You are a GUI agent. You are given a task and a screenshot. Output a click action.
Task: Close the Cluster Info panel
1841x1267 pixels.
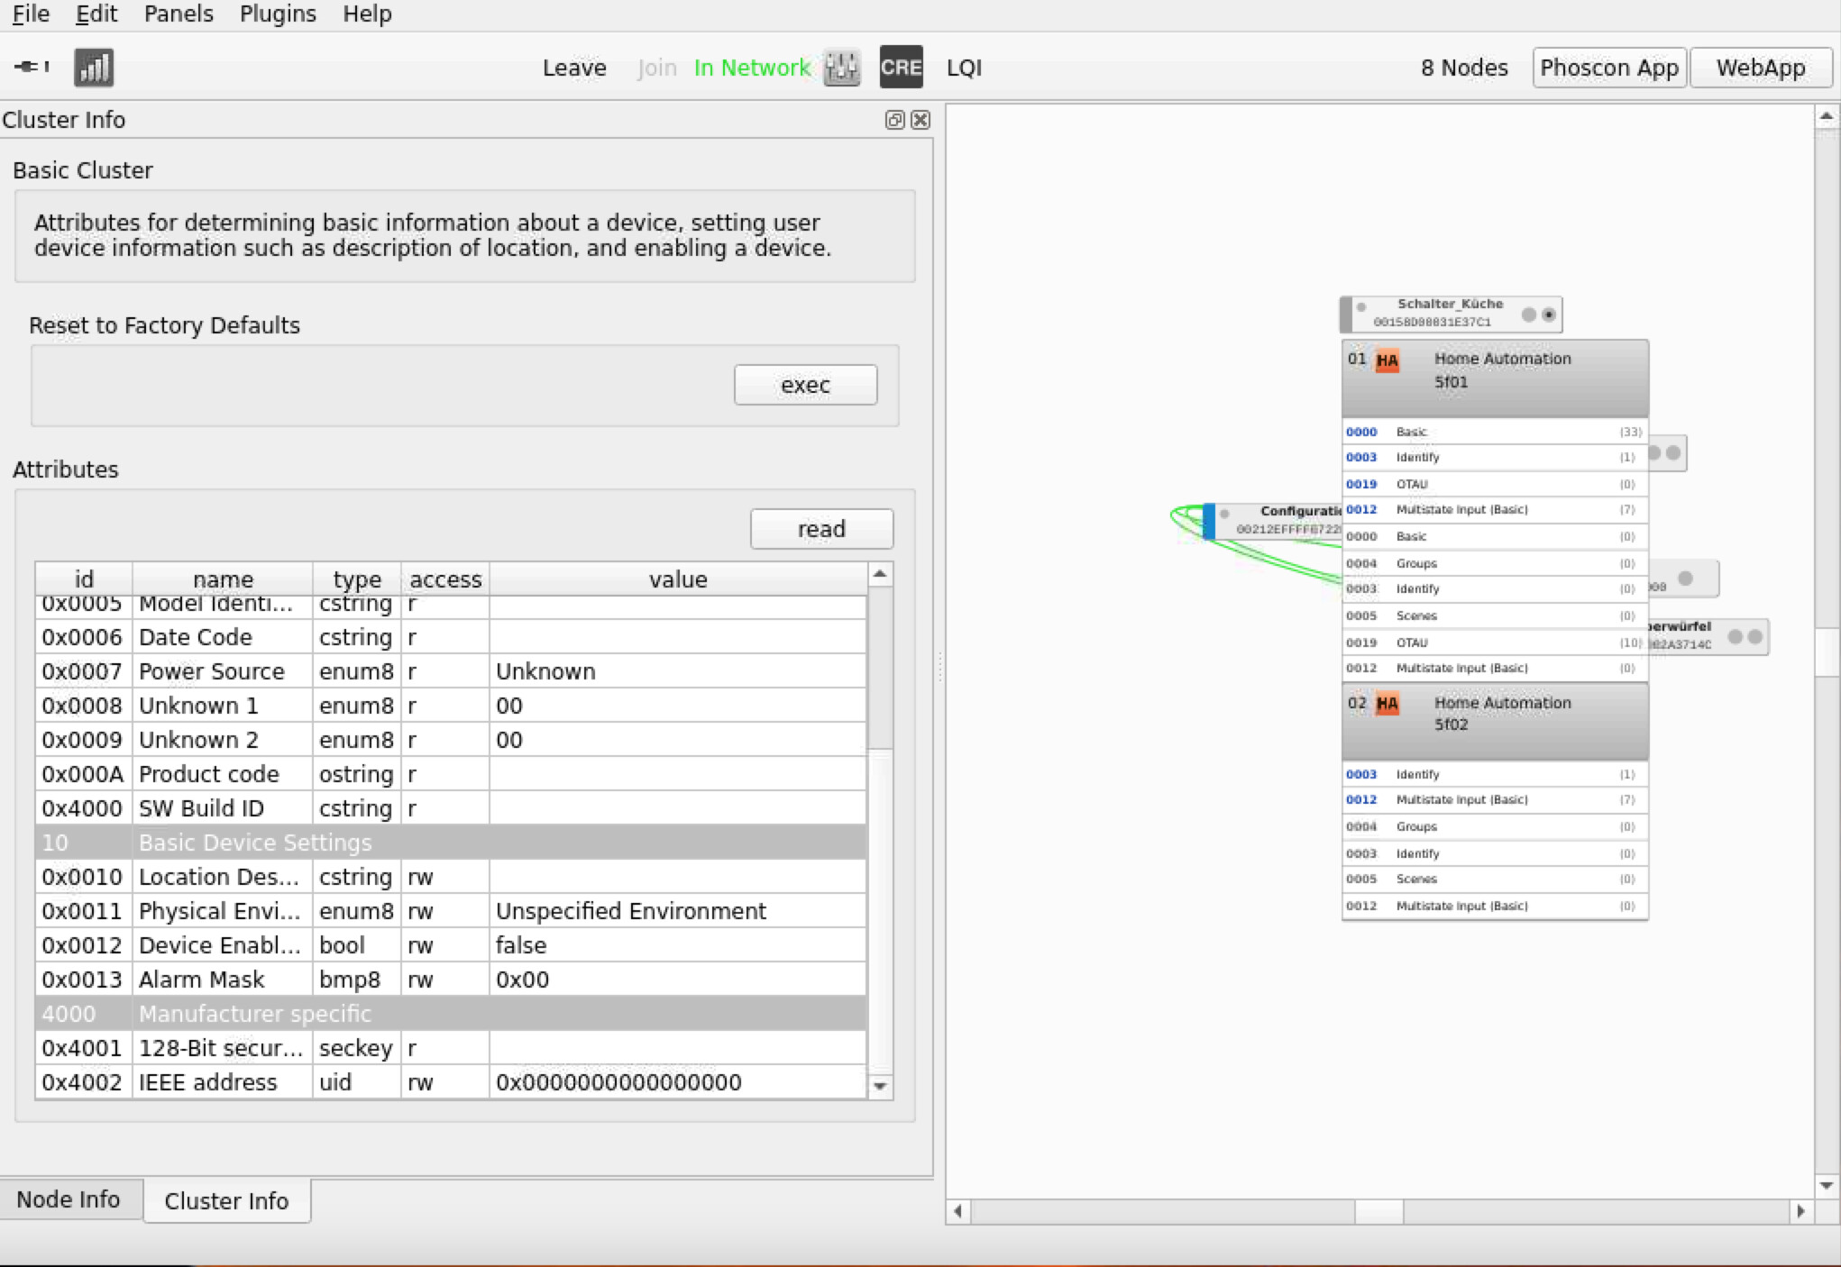click(920, 120)
